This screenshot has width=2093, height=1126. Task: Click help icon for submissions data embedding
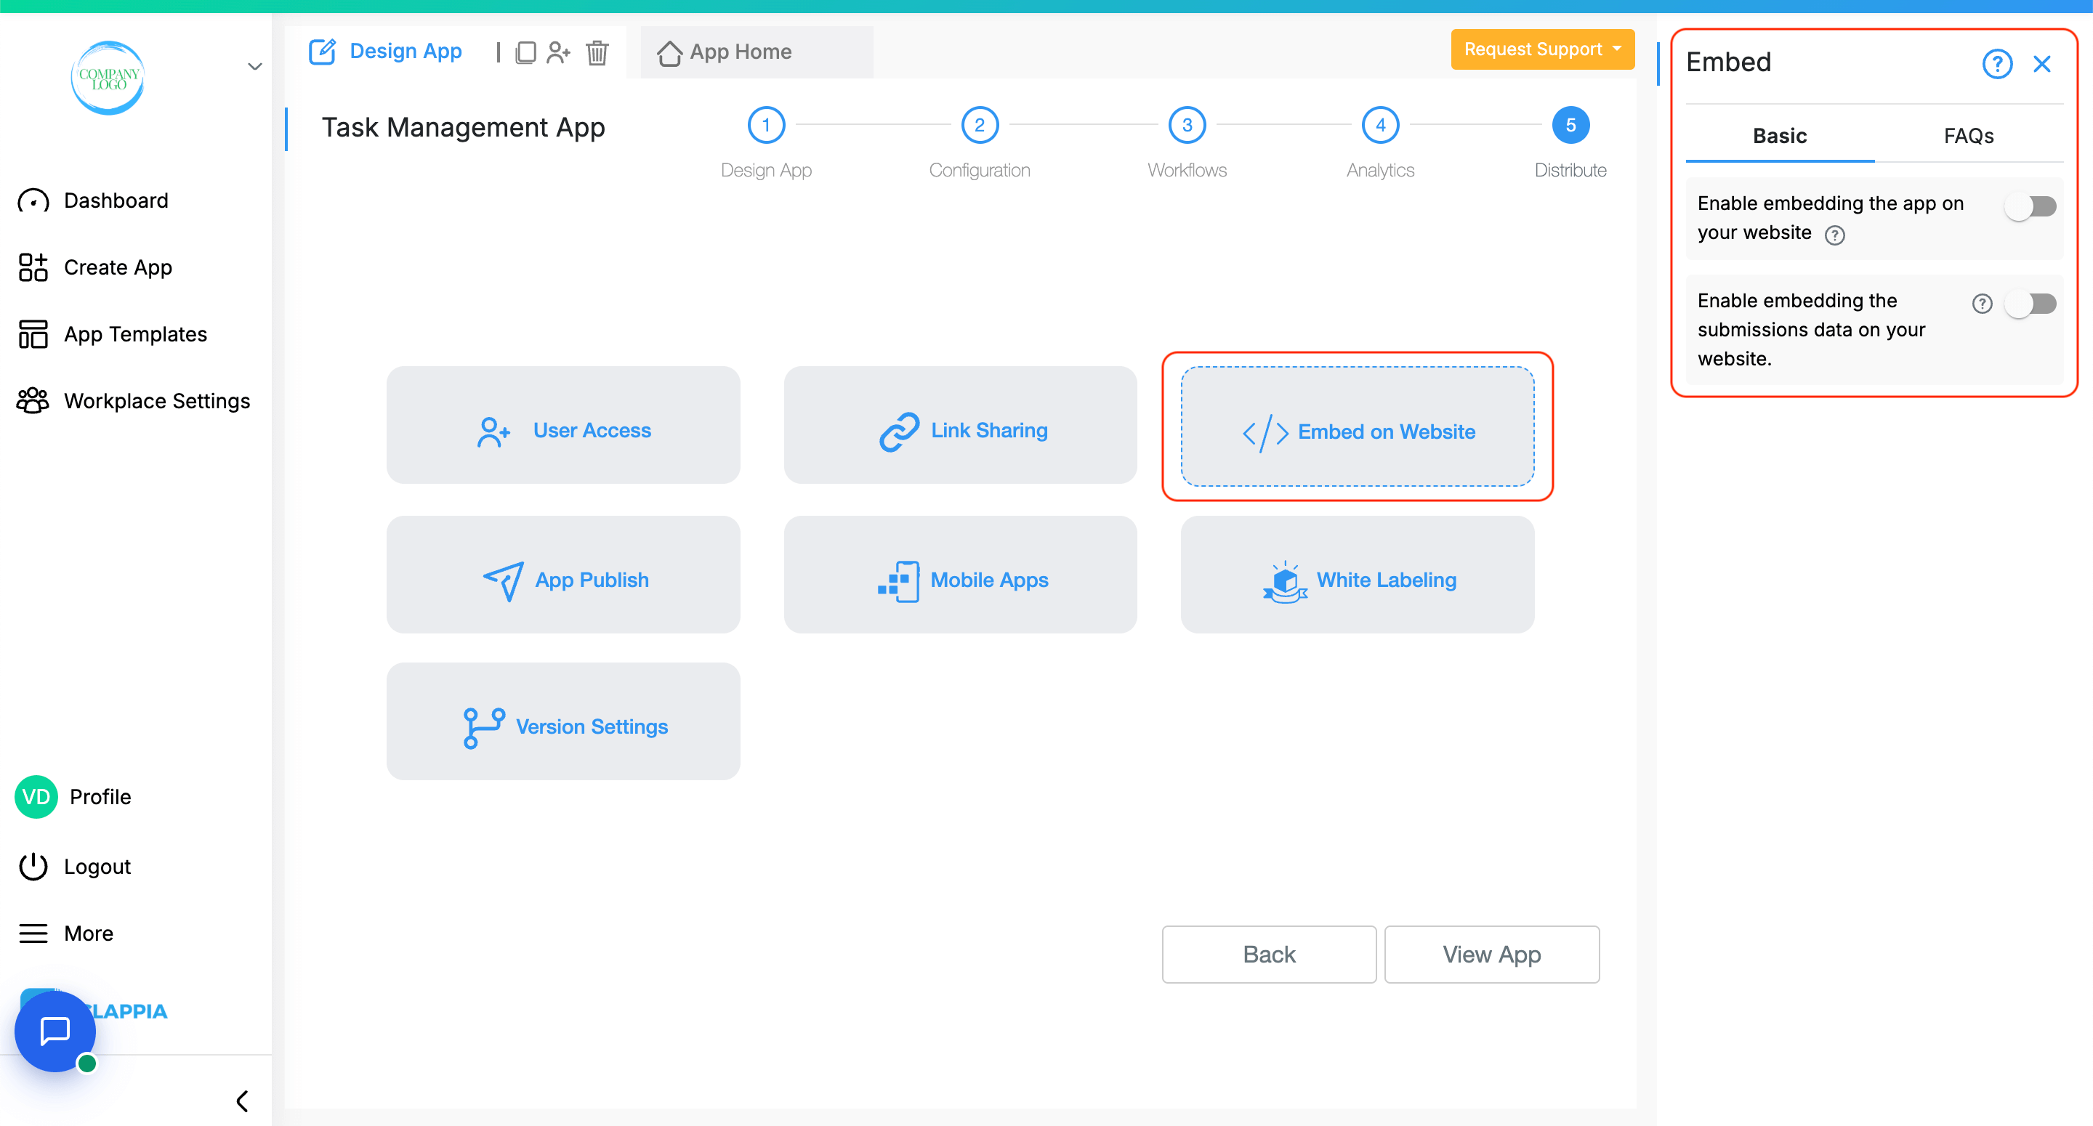1983,304
